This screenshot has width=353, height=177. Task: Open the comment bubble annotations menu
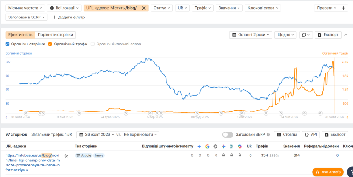306,35
